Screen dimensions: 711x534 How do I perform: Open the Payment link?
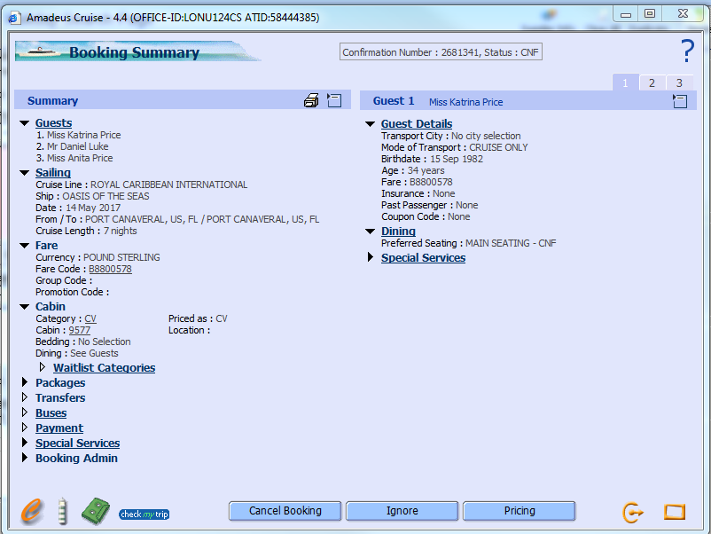pyautogui.click(x=59, y=428)
